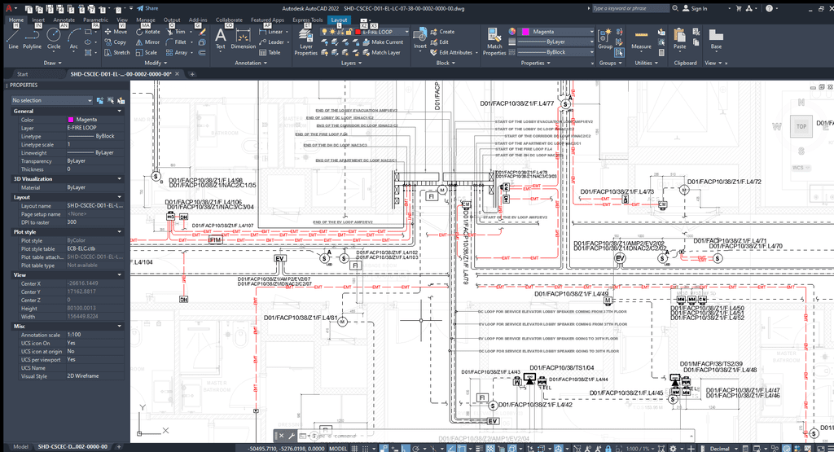Image resolution: width=834 pixels, height=452 pixels.
Task: Collapse the General properties section
Action: coord(121,111)
